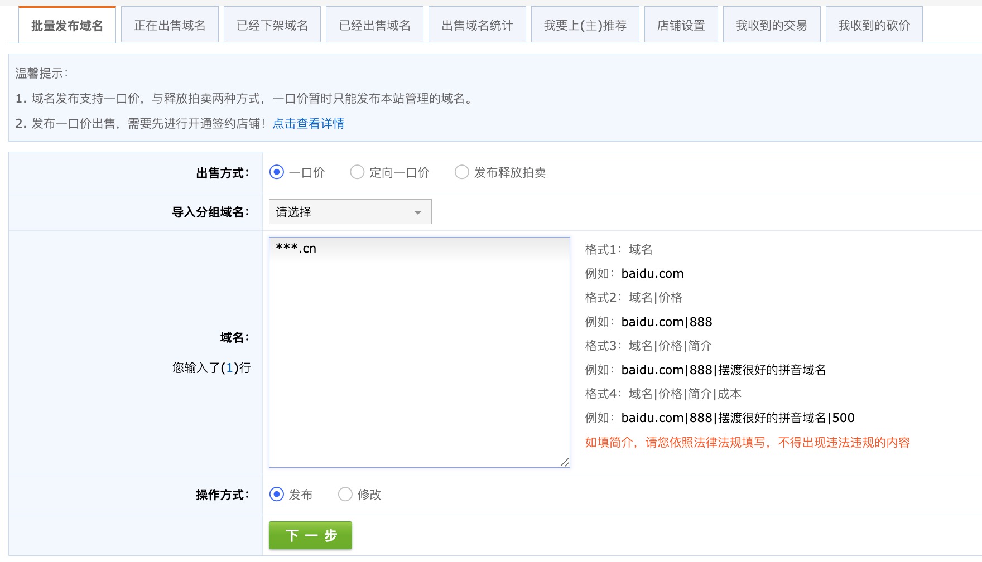Open the 点击查看详情 link
The height and width of the screenshot is (562, 982).
tap(308, 123)
